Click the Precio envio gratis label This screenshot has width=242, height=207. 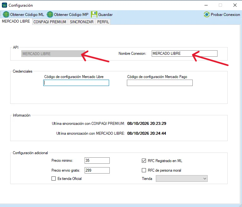pyautogui.click(x=66, y=170)
